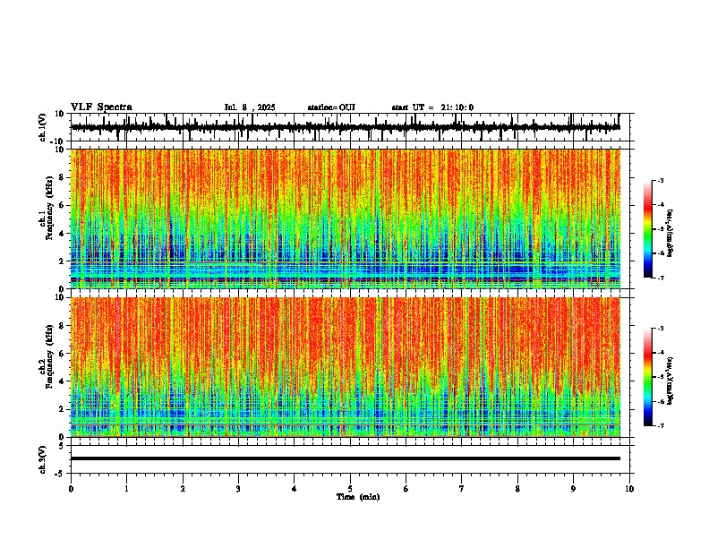Click the "-3" label on ch.1 color scale
709x548 pixels.
pos(660,181)
